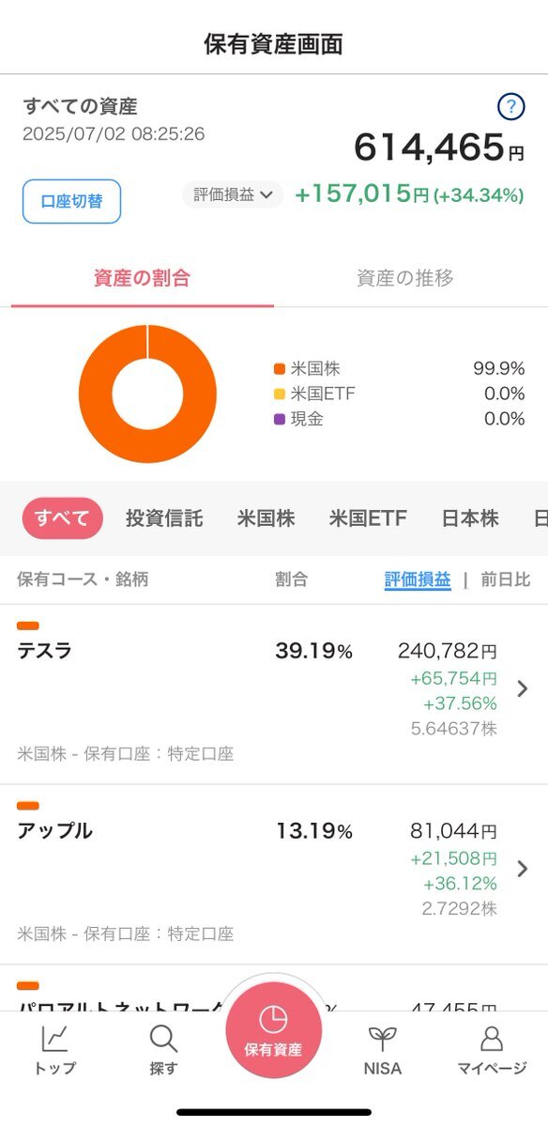
Task: Tap the 探す magnifier icon
Action: click(x=163, y=1039)
